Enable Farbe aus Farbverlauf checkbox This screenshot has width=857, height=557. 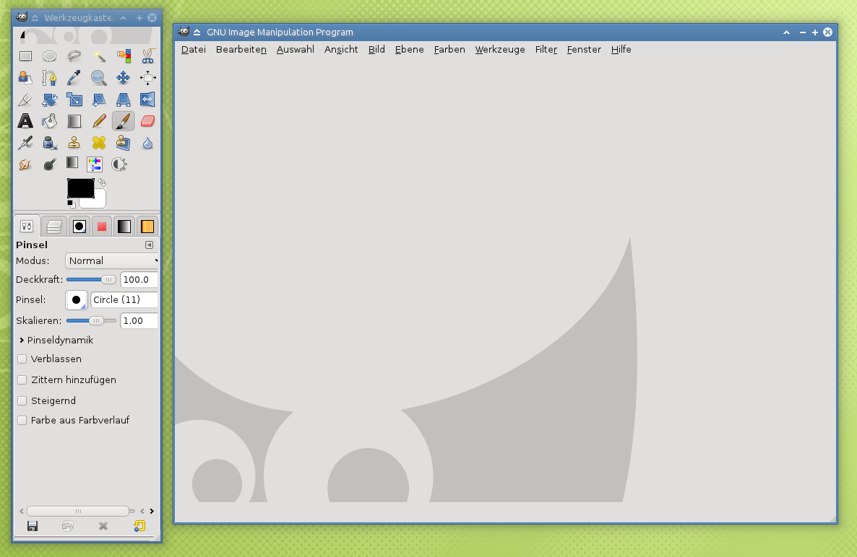tap(22, 420)
